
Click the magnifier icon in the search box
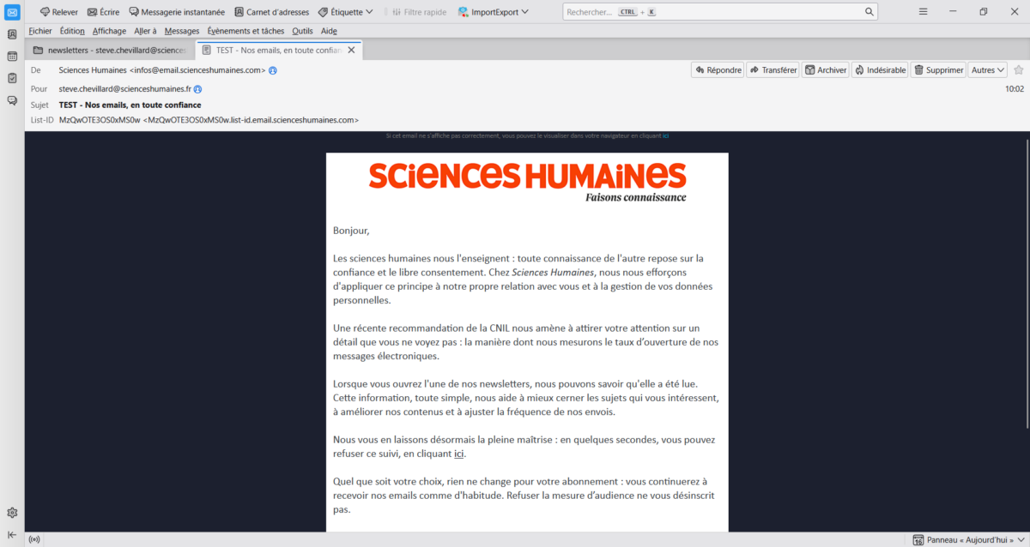click(869, 12)
